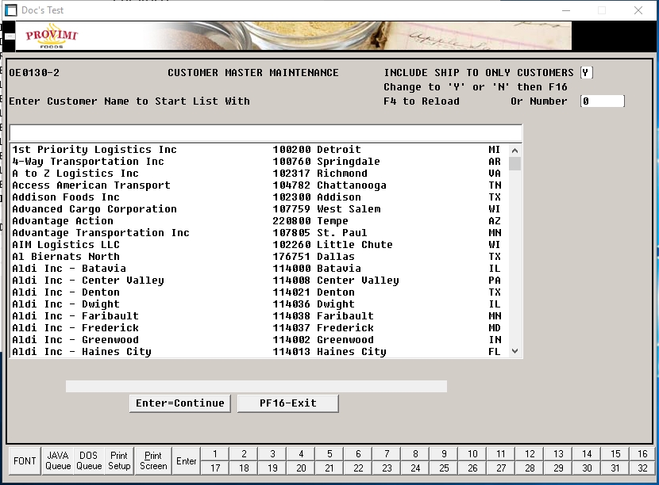Click function key 15 button
Viewport: 659px width, 485px height.
tap(615, 454)
